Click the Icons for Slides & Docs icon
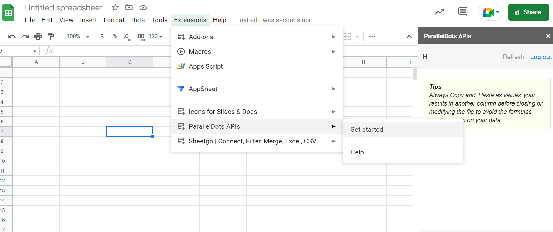 coord(181,111)
